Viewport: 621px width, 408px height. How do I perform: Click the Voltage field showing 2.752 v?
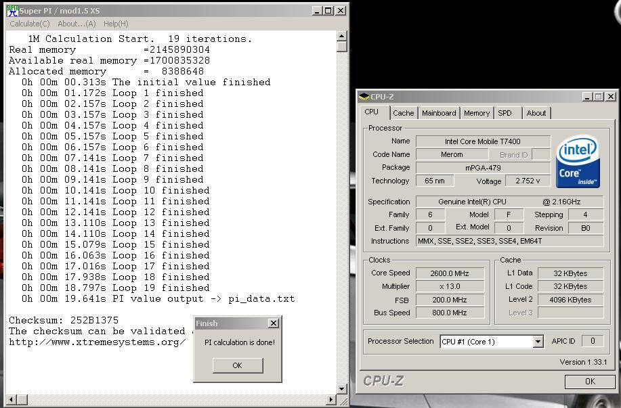[x=528, y=181]
